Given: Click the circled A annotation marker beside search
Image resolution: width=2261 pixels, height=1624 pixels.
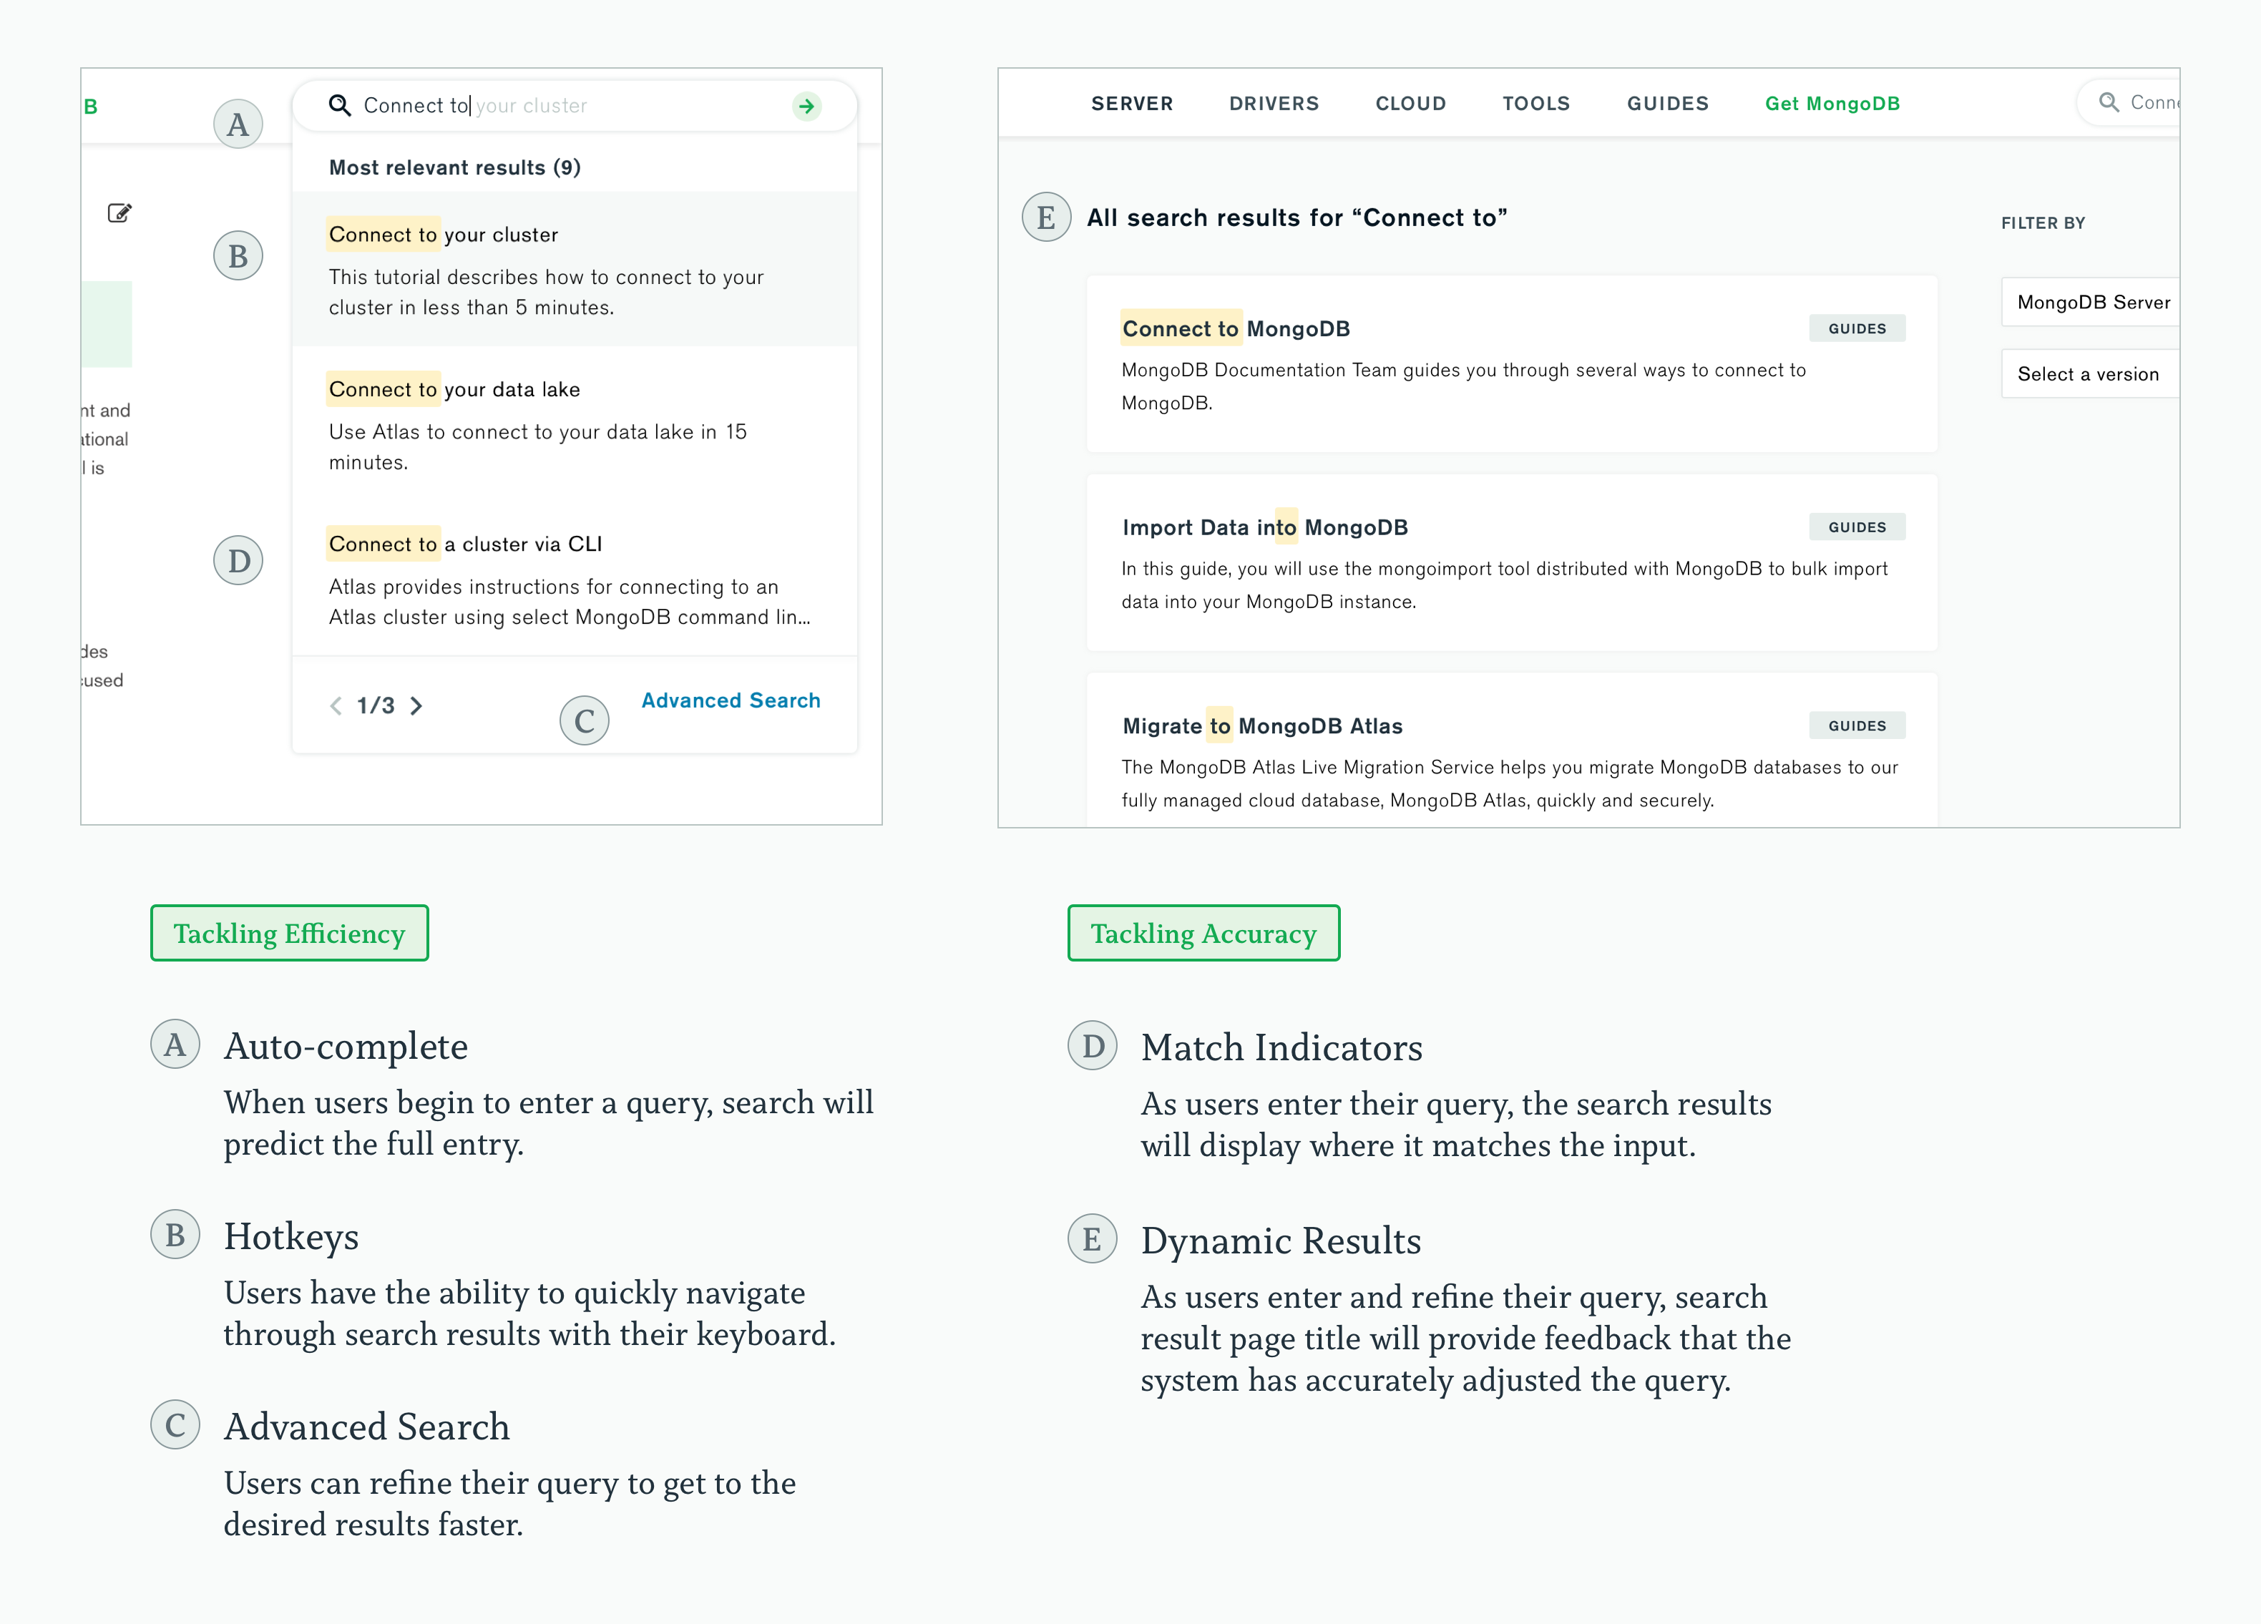Looking at the screenshot, I should point(238,124).
